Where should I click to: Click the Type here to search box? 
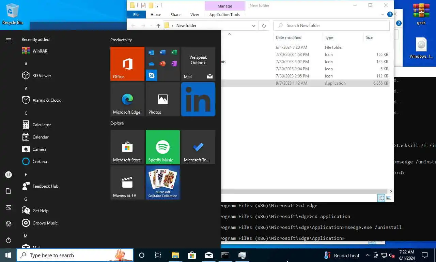[75, 255]
